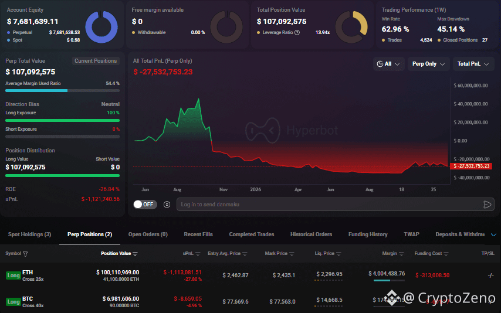Screen dimensions: 501x313
Task: Sort by Liq. Price column icon
Action: tap(338, 254)
